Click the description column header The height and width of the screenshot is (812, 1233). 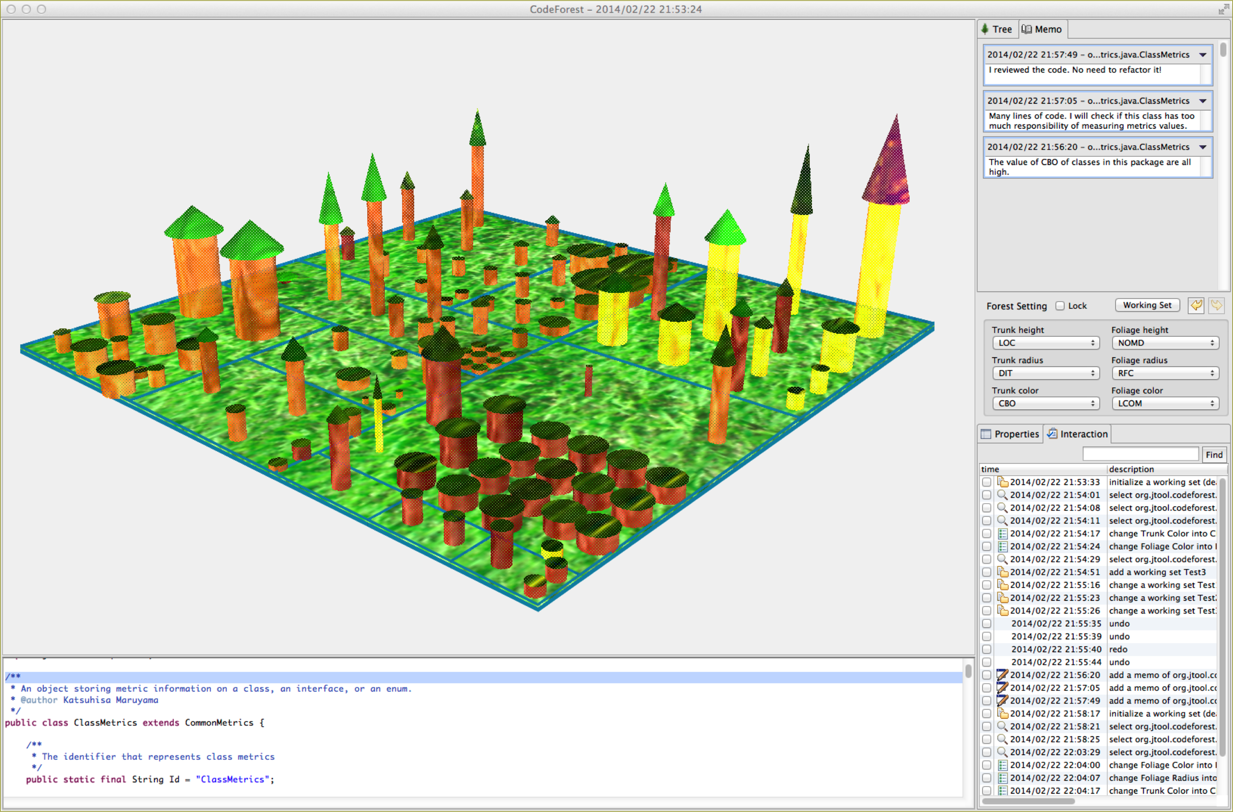1167,470
